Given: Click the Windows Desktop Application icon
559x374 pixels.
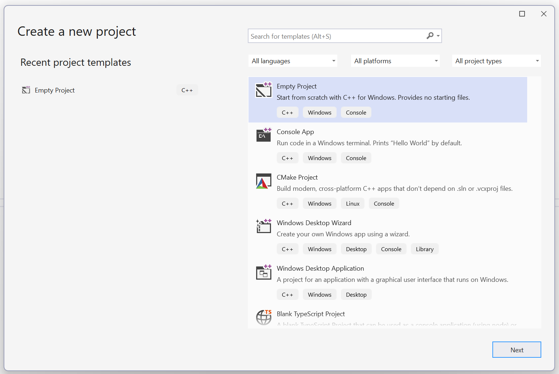Looking at the screenshot, I should (263, 272).
